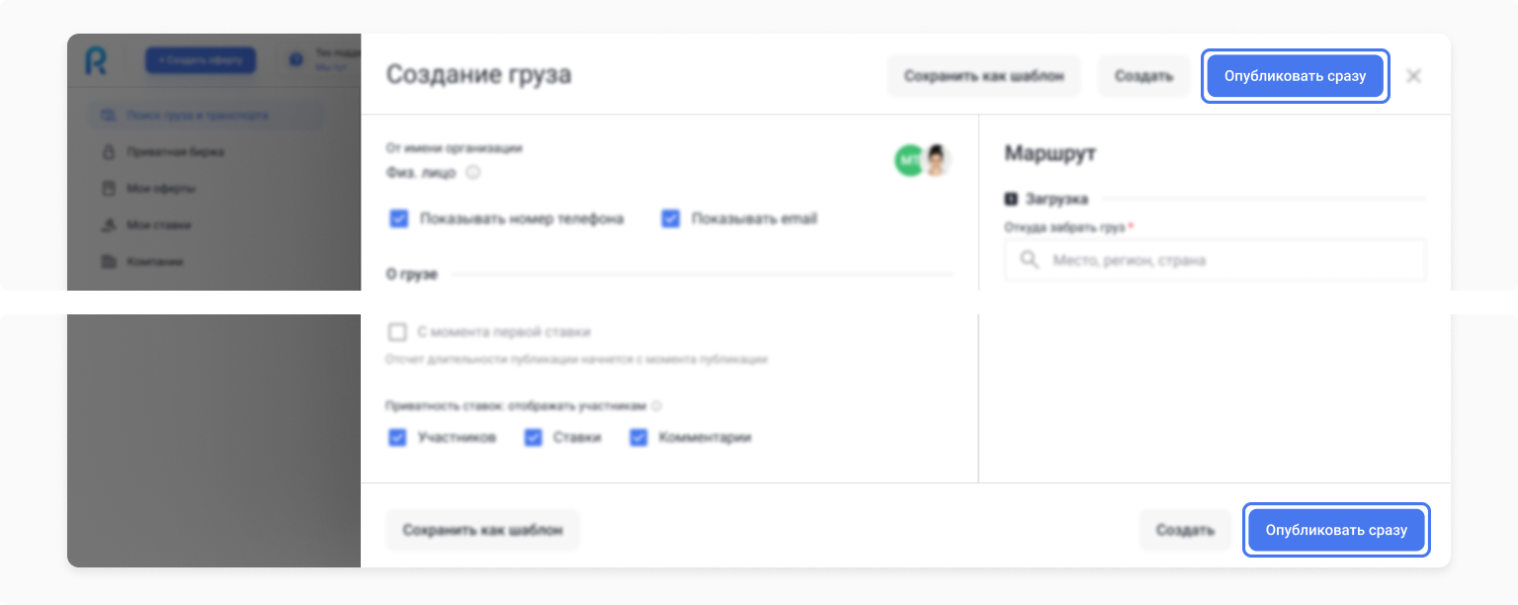Click the Компании building icon in sidebar
This screenshot has width=1518, height=605.
tap(108, 262)
